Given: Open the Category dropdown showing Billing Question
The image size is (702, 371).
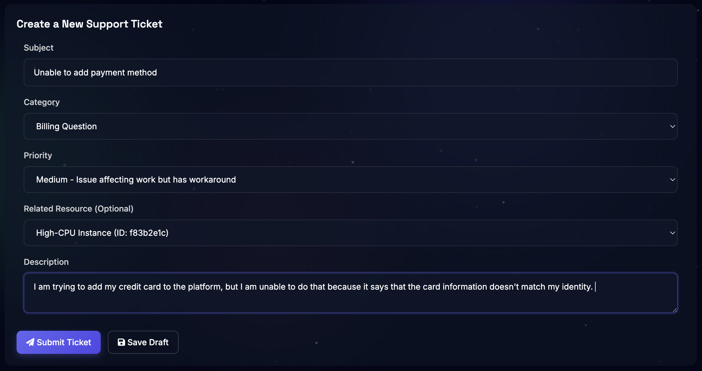Looking at the screenshot, I should click(x=350, y=126).
